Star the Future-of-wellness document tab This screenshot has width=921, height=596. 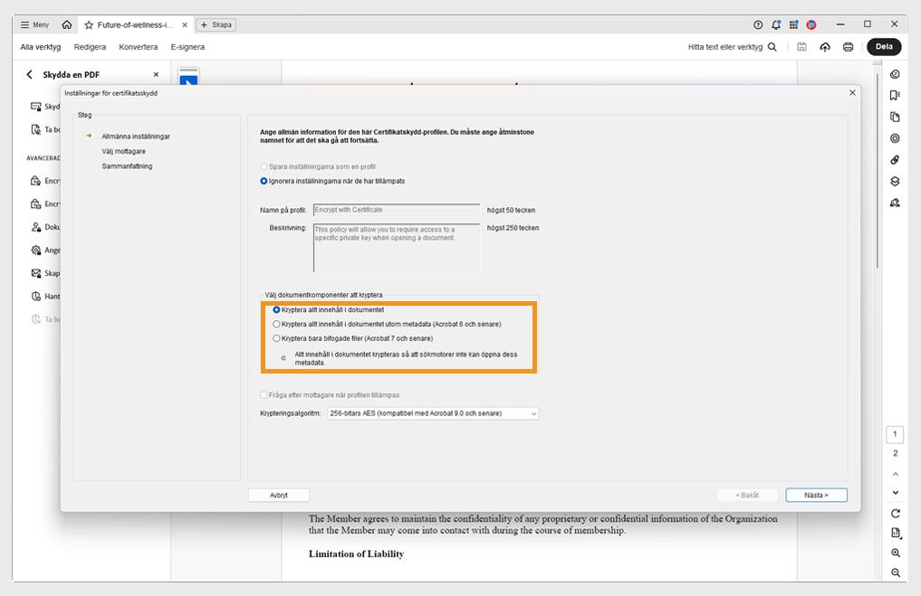[89, 24]
